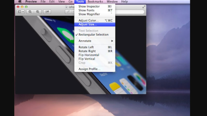
Task: Click the zoom out magnifier icon
Action: click(30, 12)
